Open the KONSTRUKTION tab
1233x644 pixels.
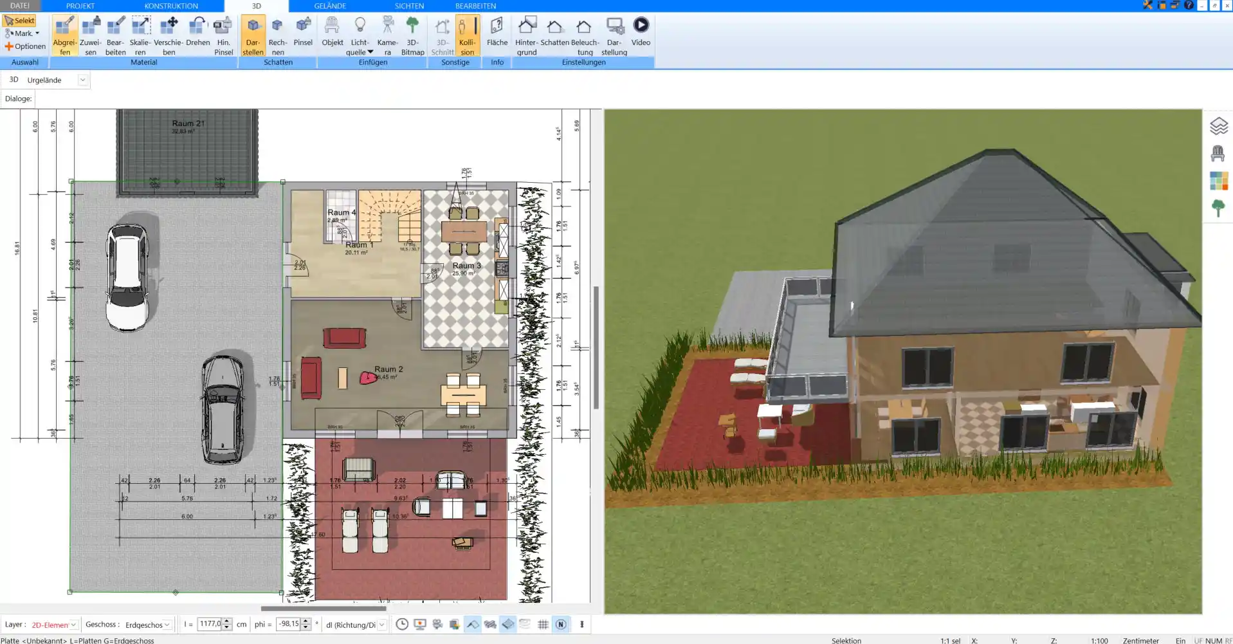[171, 6]
